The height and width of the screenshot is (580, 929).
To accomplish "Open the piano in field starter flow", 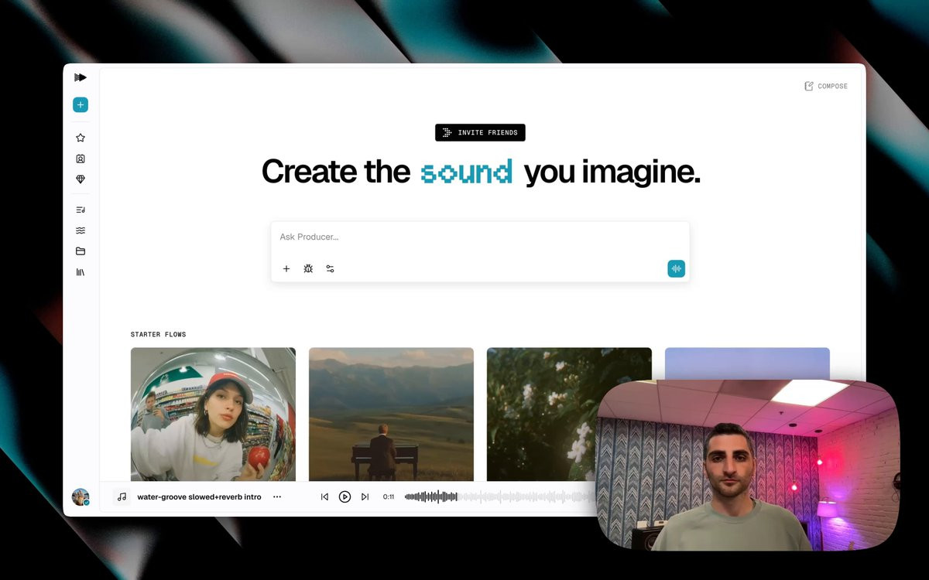I will click(391, 415).
